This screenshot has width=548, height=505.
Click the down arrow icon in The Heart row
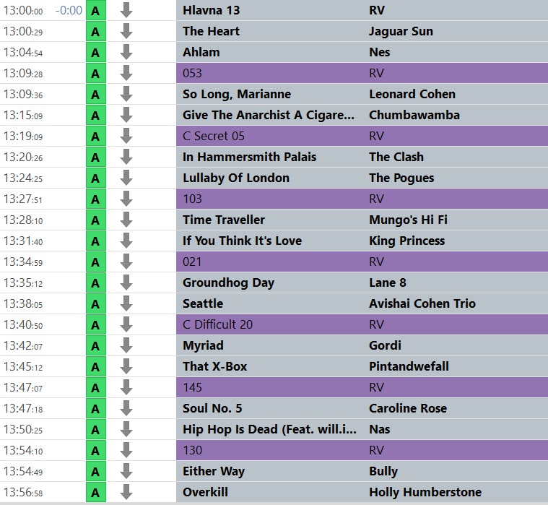point(126,32)
